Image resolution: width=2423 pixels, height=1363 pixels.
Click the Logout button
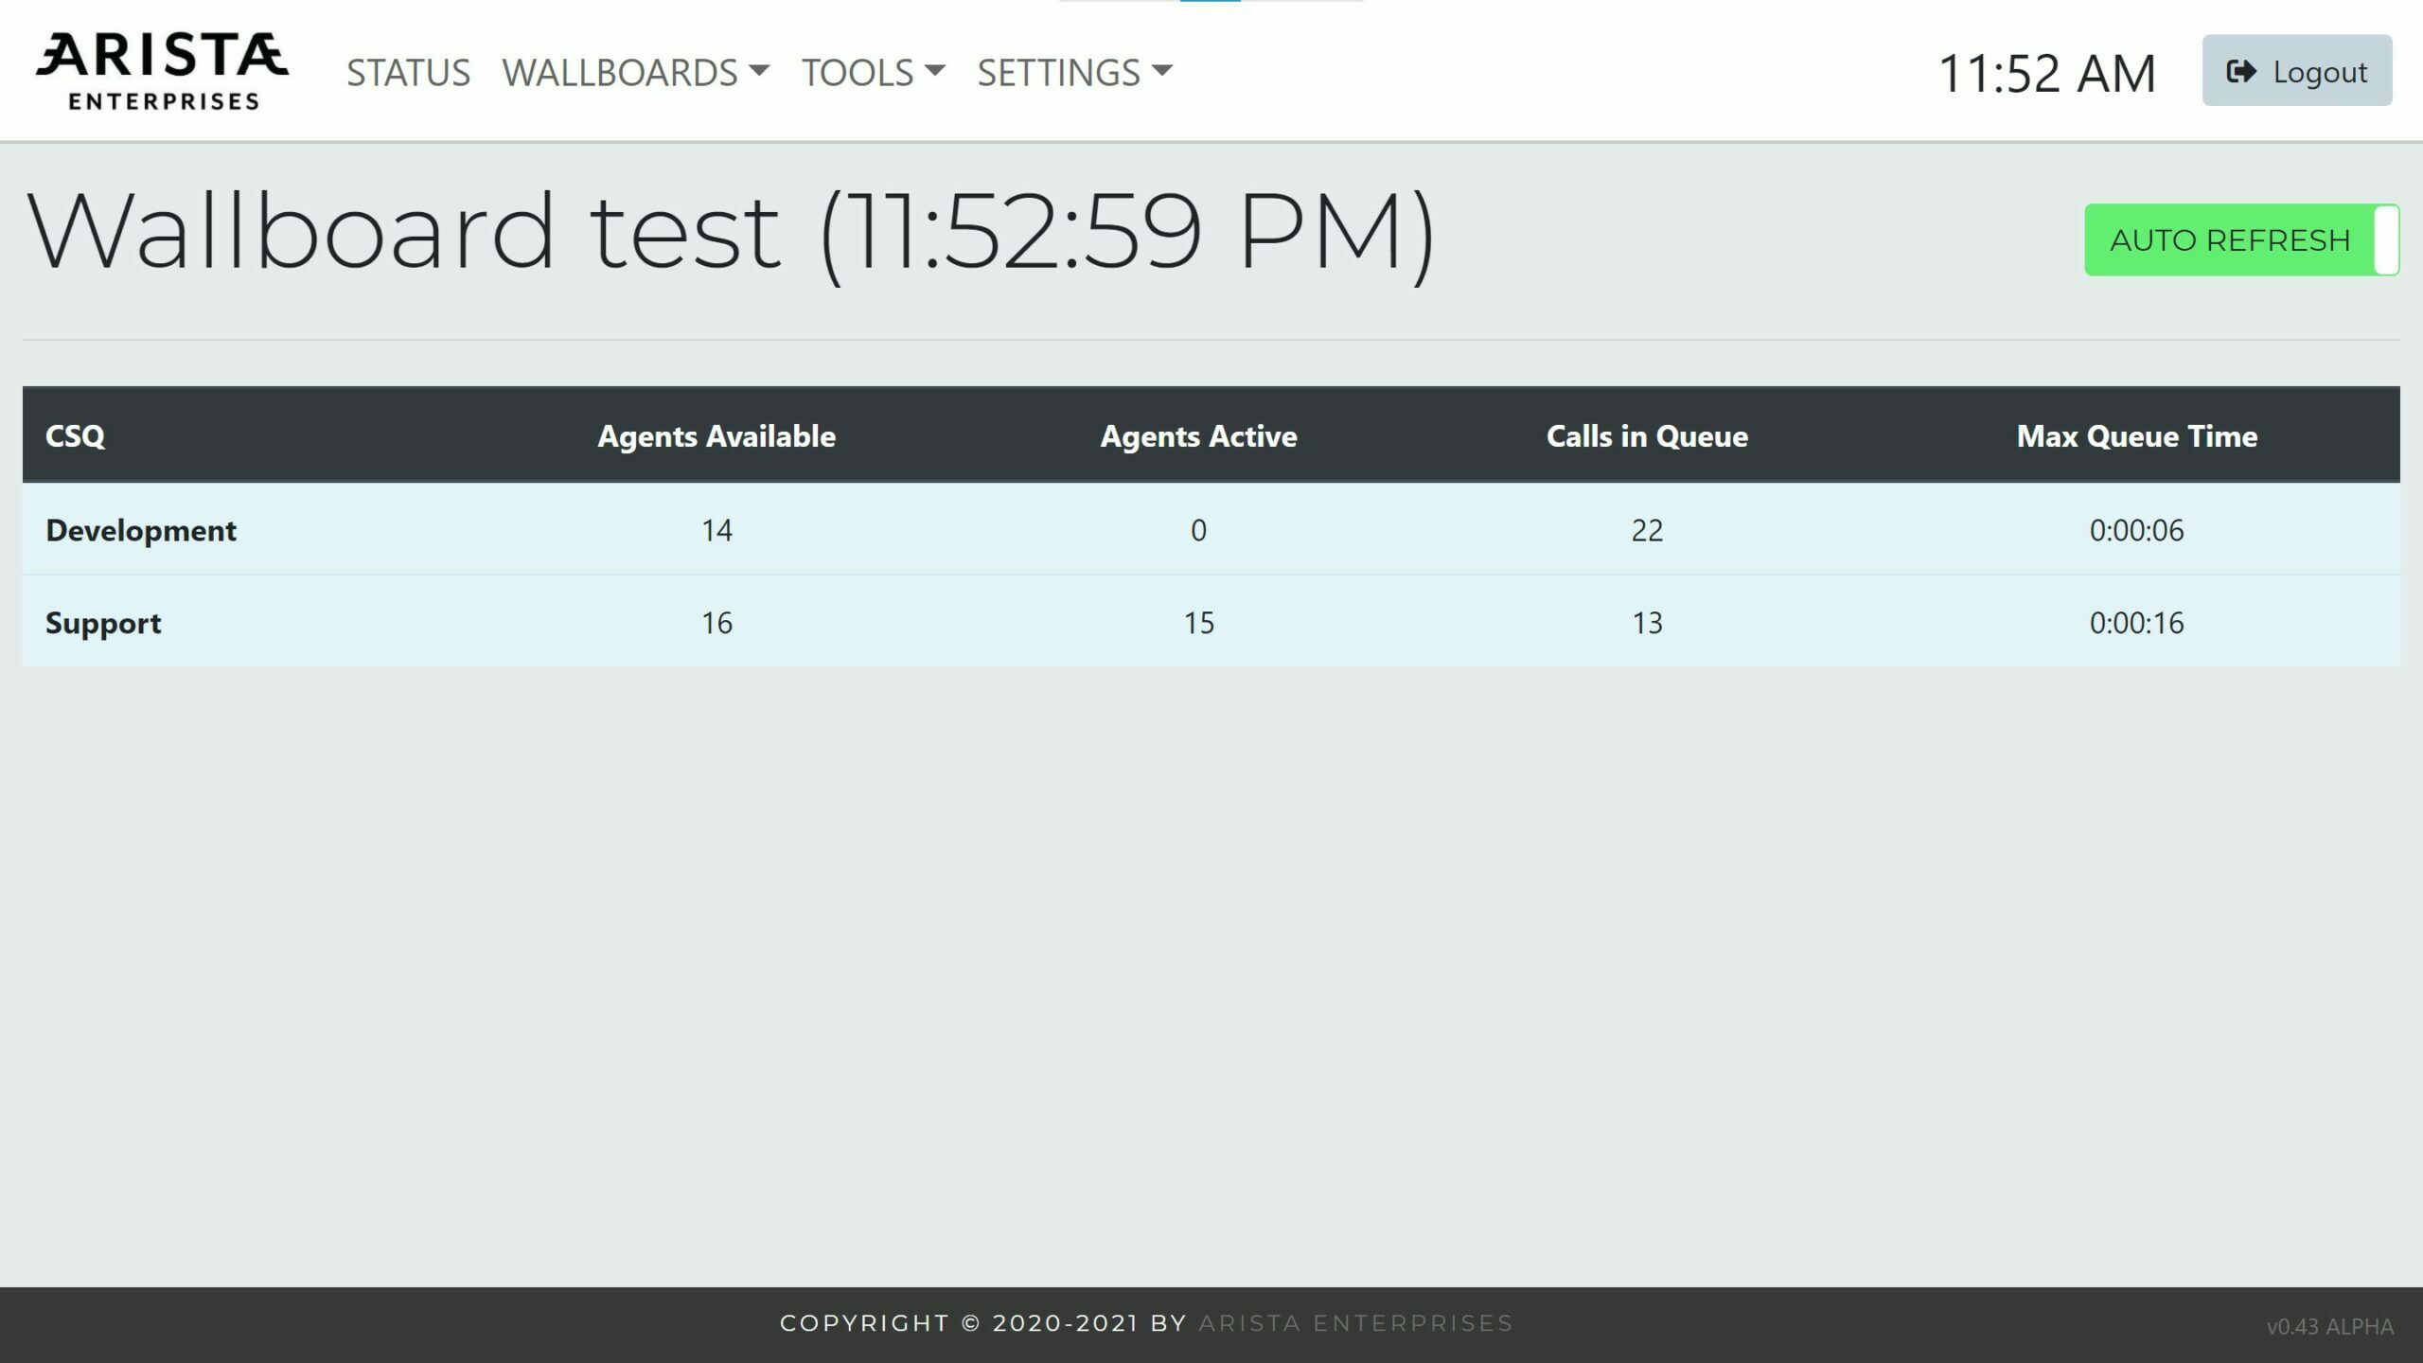pyautogui.click(x=2296, y=71)
